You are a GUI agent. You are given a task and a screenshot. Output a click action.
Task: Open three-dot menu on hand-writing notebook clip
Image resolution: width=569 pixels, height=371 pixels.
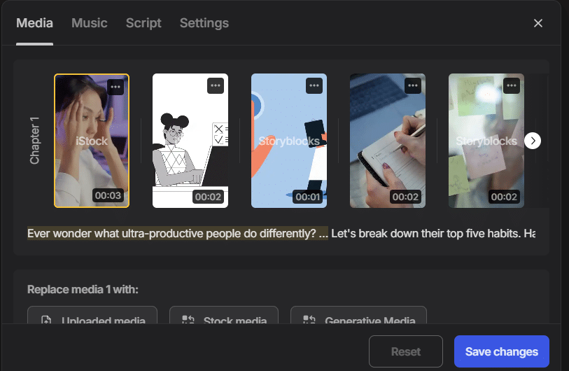(x=413, y=85)
